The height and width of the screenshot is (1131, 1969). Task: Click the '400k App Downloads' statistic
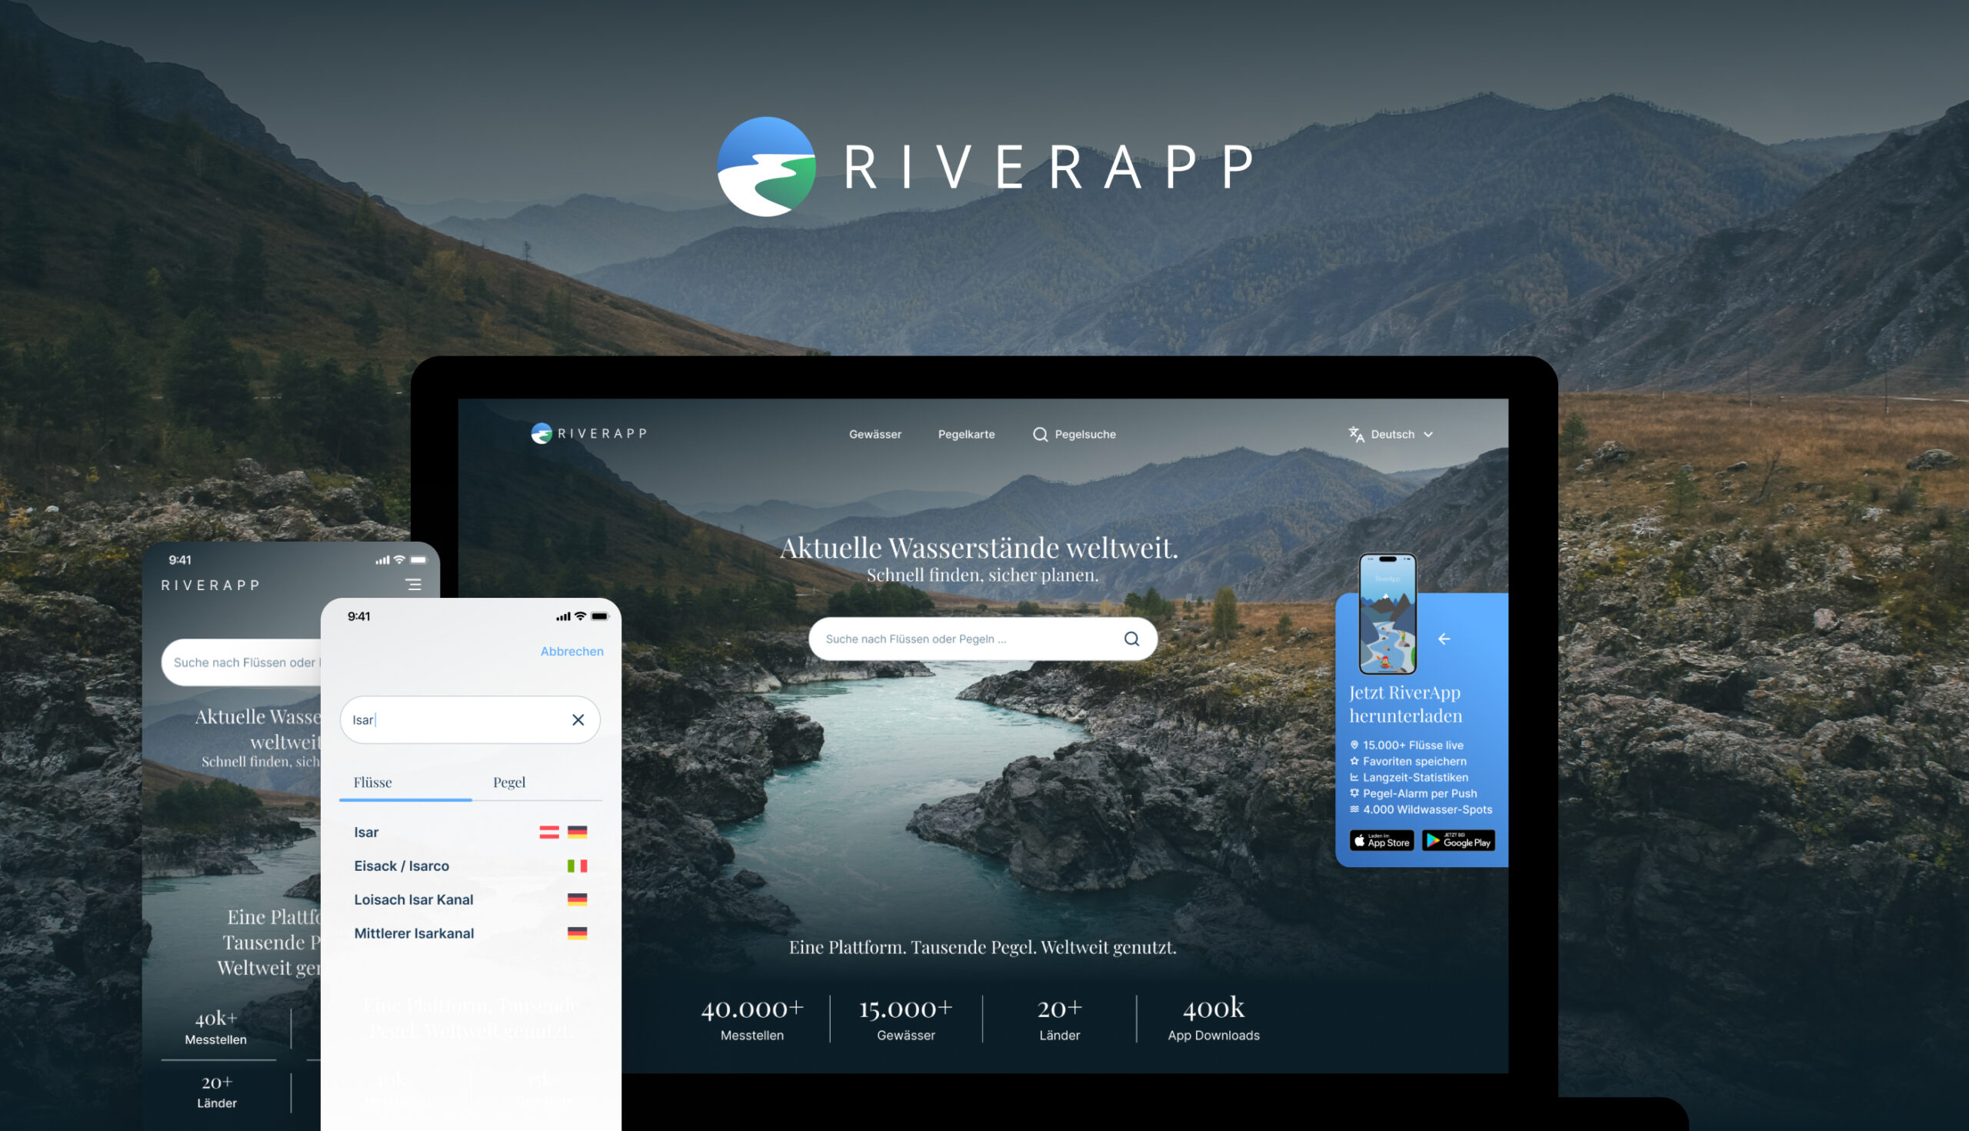click(1214, 1019)
